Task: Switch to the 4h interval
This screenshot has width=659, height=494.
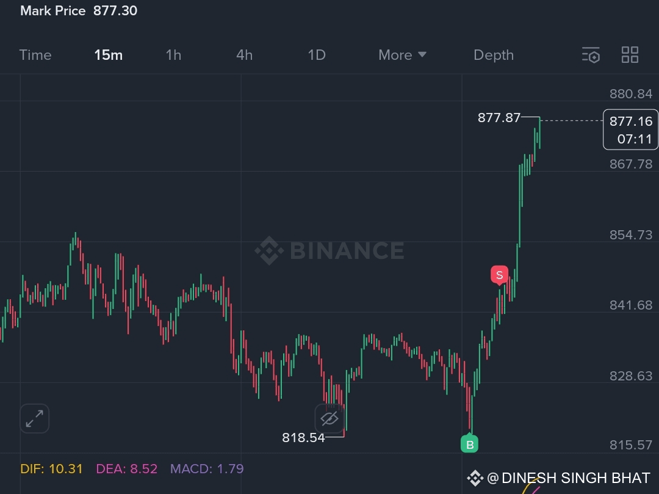Action: click(x=244, y=55)
